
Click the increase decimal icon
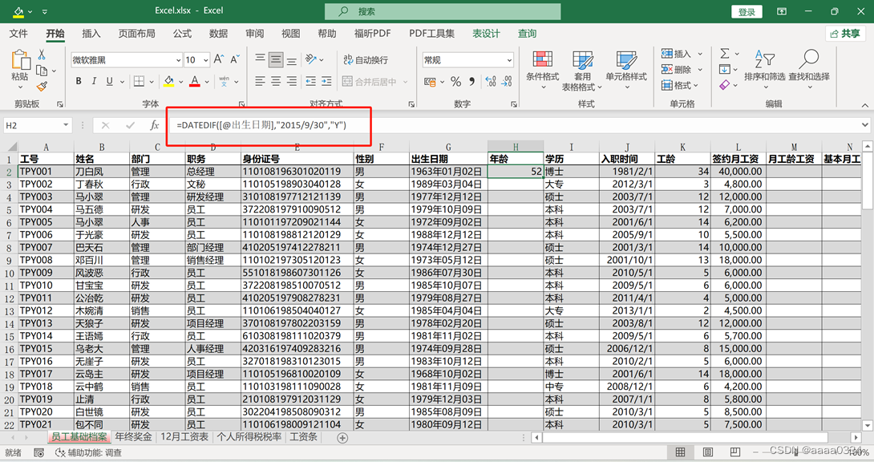point(491,81)
